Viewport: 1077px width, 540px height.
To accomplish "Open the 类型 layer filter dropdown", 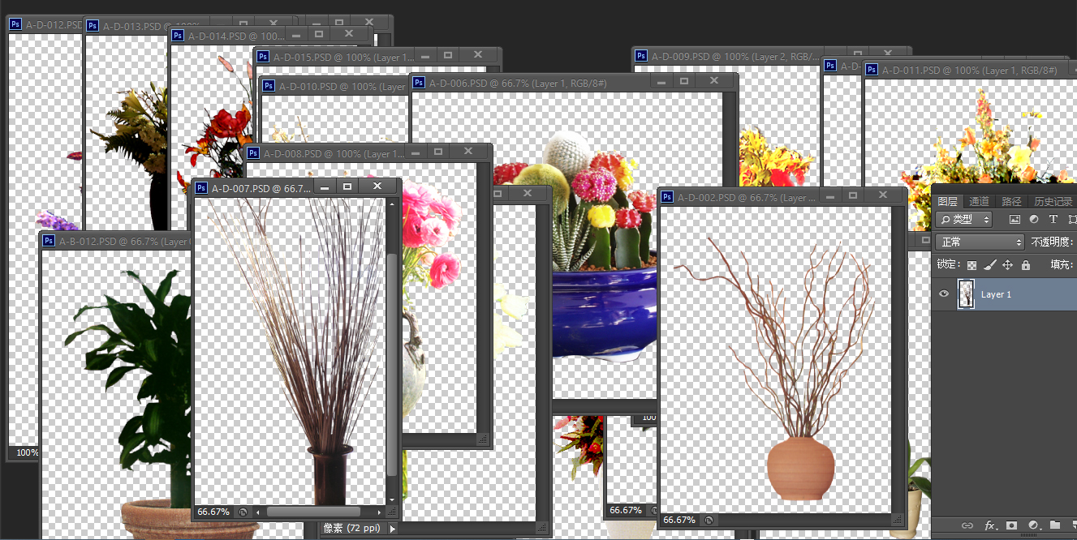I will (x=963, y=220).
